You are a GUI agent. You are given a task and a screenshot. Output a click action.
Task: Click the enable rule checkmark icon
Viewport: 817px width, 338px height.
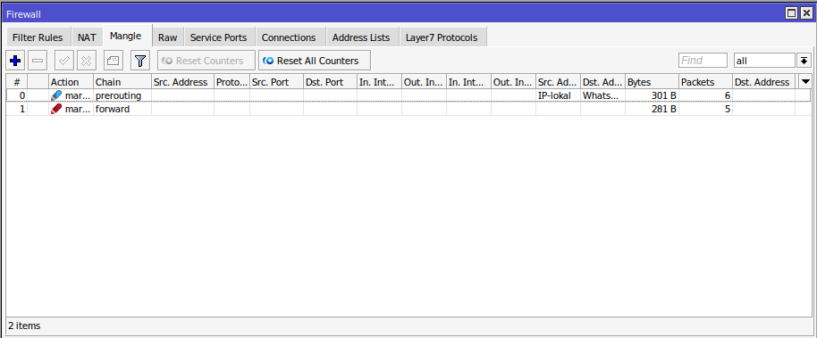click(x=64, y=61)
